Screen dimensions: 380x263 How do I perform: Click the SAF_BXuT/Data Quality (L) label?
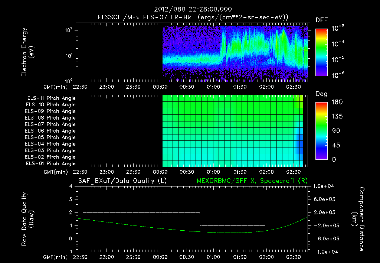click(x=122, y=181)
